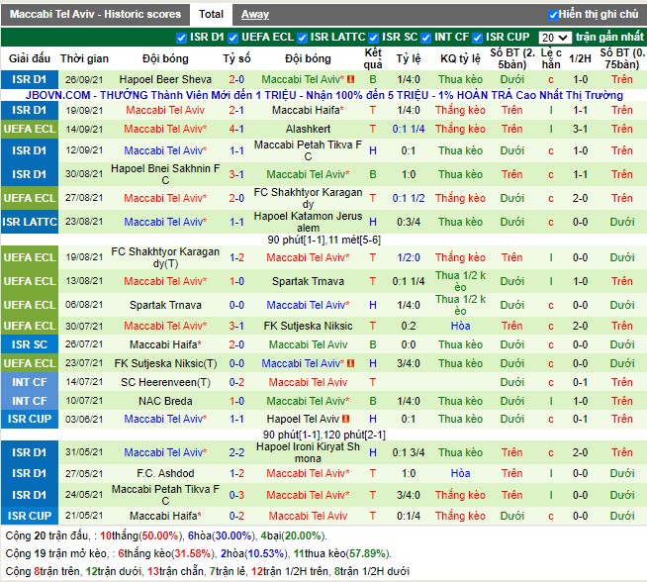The width and height of the screenshot is (647, 582).
Task: Click the KQ tỷ lệ column header
Action: [x=460, y=58]
